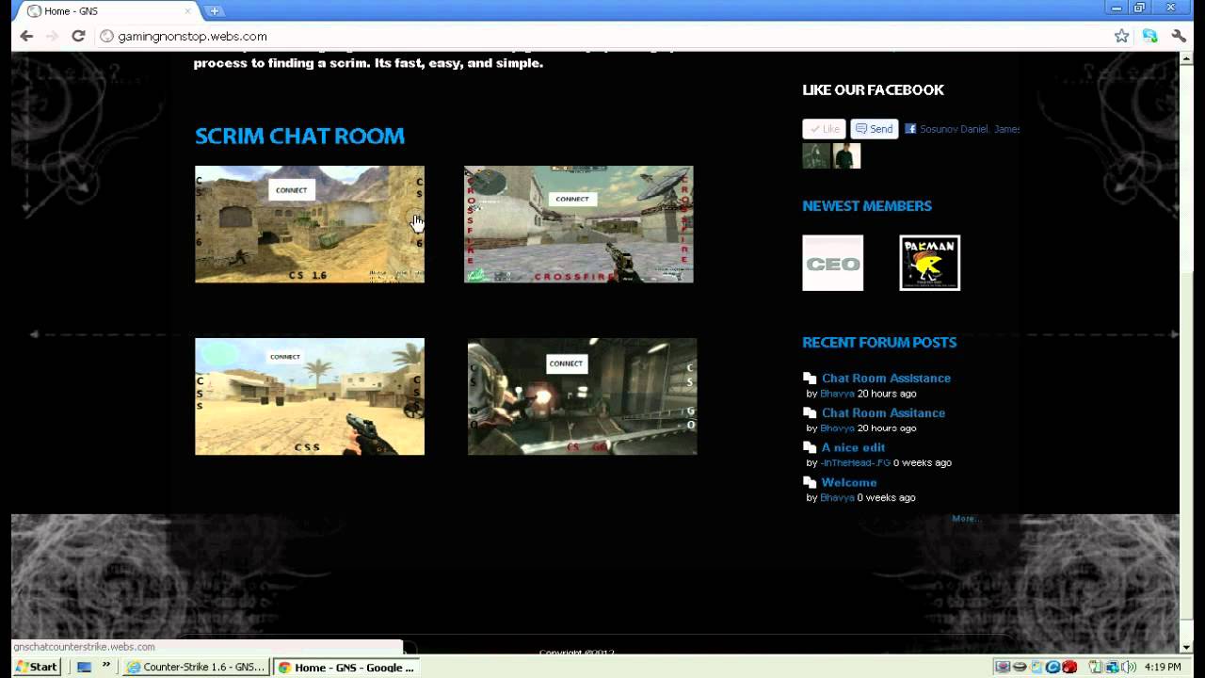Open Bhavya's profile under the Welcome post
This screenshot has height=678, width=1205.
click(837, 498)
